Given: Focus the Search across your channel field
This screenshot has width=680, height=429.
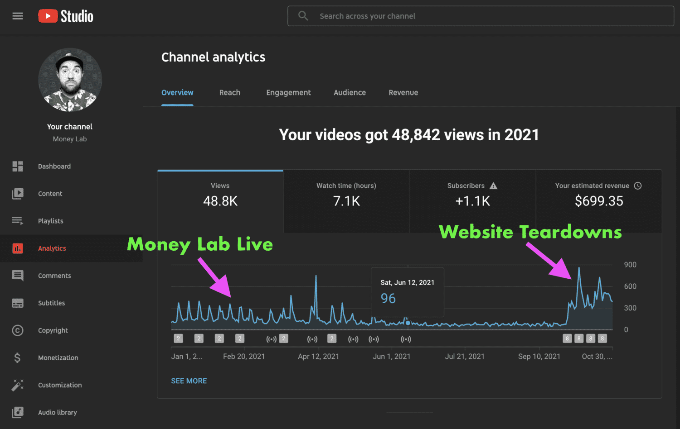Looking at the screenshot, I should pyautogui.click(x=481, y=16).
